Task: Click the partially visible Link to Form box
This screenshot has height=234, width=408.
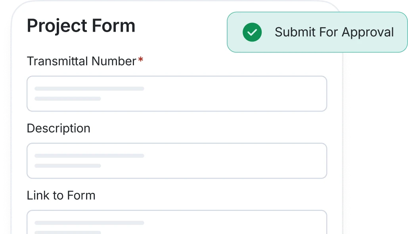Action: 177,221
